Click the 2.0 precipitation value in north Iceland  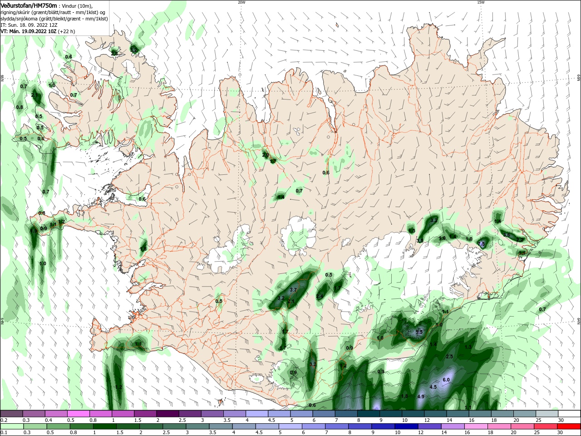(x=266, y=155)
